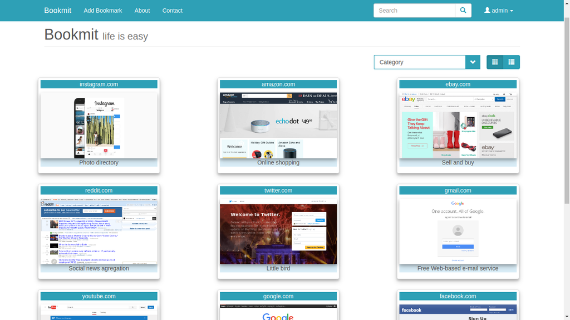Image resolution: width=570 pixels, height=320 pixels.
Task: Click the 'life is easy' tagline
Action: 125,36
